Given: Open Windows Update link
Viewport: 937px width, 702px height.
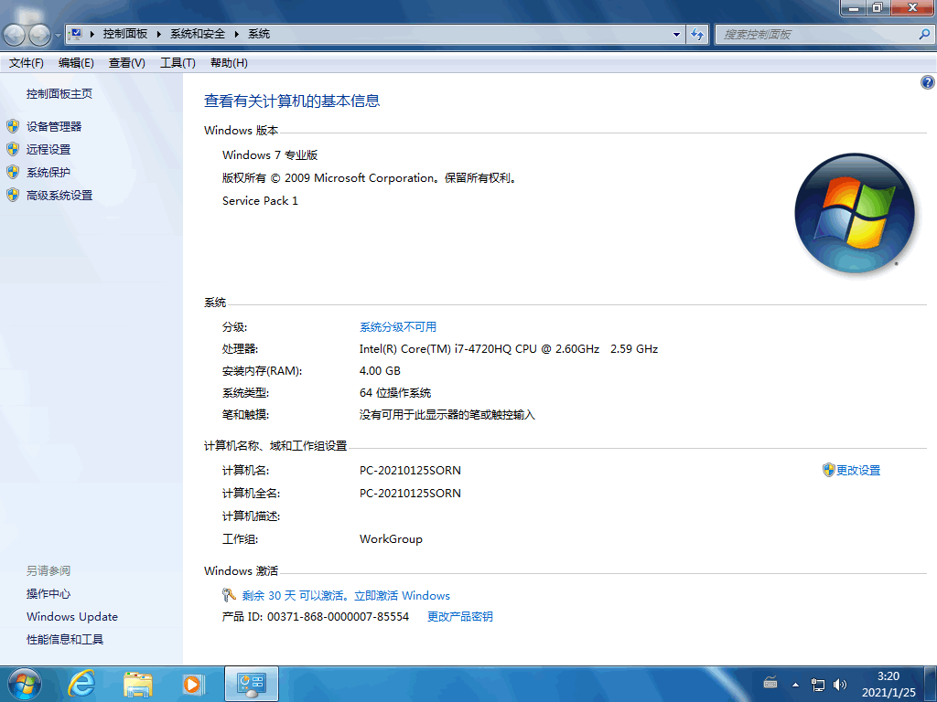Looking at the screenshot, I should (71, 616).
